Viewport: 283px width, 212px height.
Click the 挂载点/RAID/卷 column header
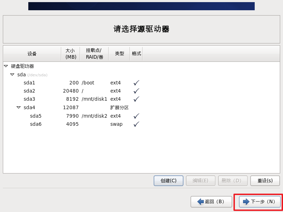[94, 54]
